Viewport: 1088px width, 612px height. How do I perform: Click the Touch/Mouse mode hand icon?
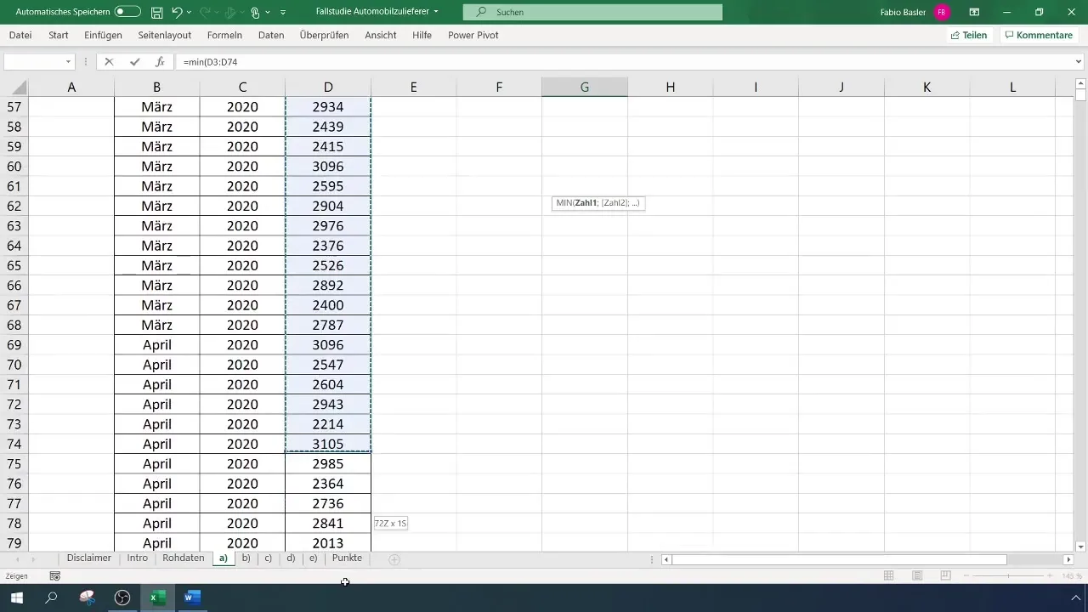click(255, 12)
